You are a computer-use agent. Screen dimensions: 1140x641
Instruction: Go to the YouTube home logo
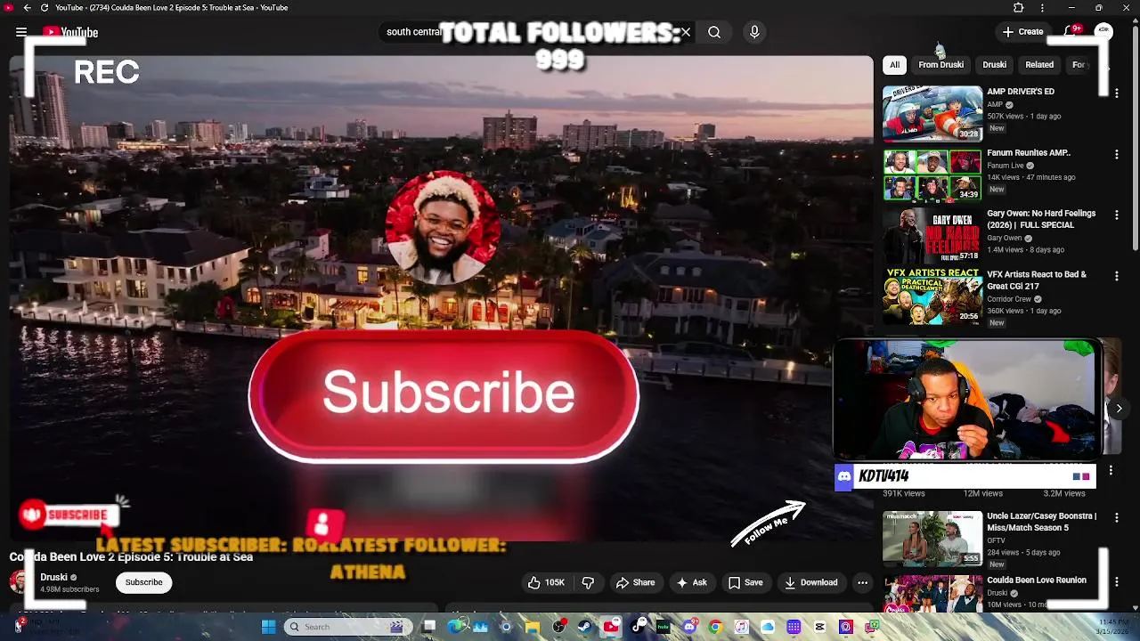70,32
